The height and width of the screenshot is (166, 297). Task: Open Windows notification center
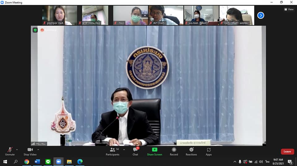point(290,162)
